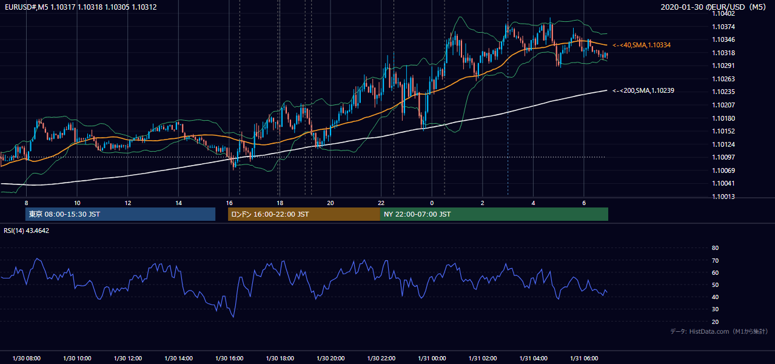
Task: Click price axis value 1.10069
Action: point(724,170)
